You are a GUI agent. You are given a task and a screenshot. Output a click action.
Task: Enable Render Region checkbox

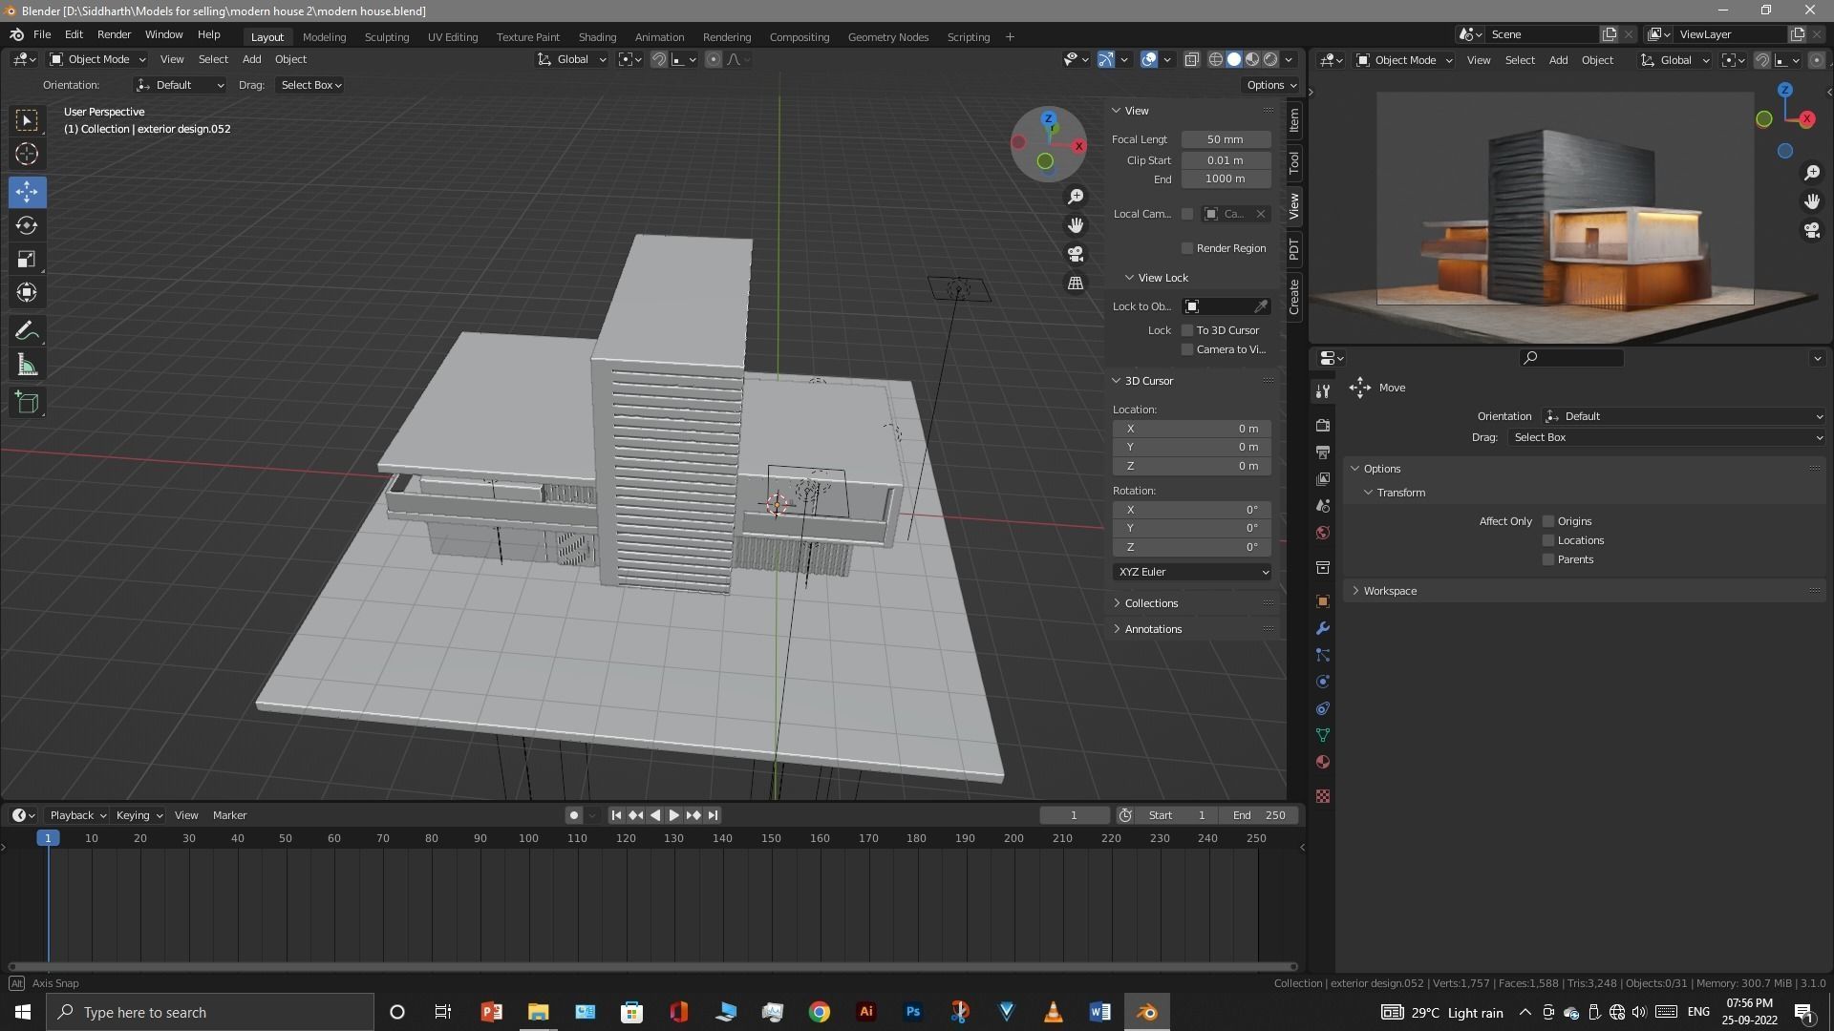tap(1187, 248)
